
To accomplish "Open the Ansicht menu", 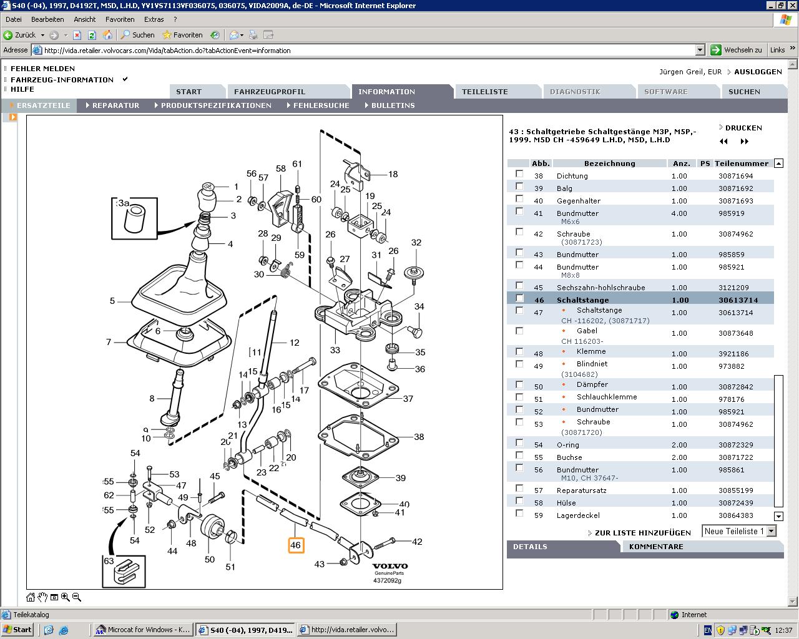I will click(x=85, y=19).
